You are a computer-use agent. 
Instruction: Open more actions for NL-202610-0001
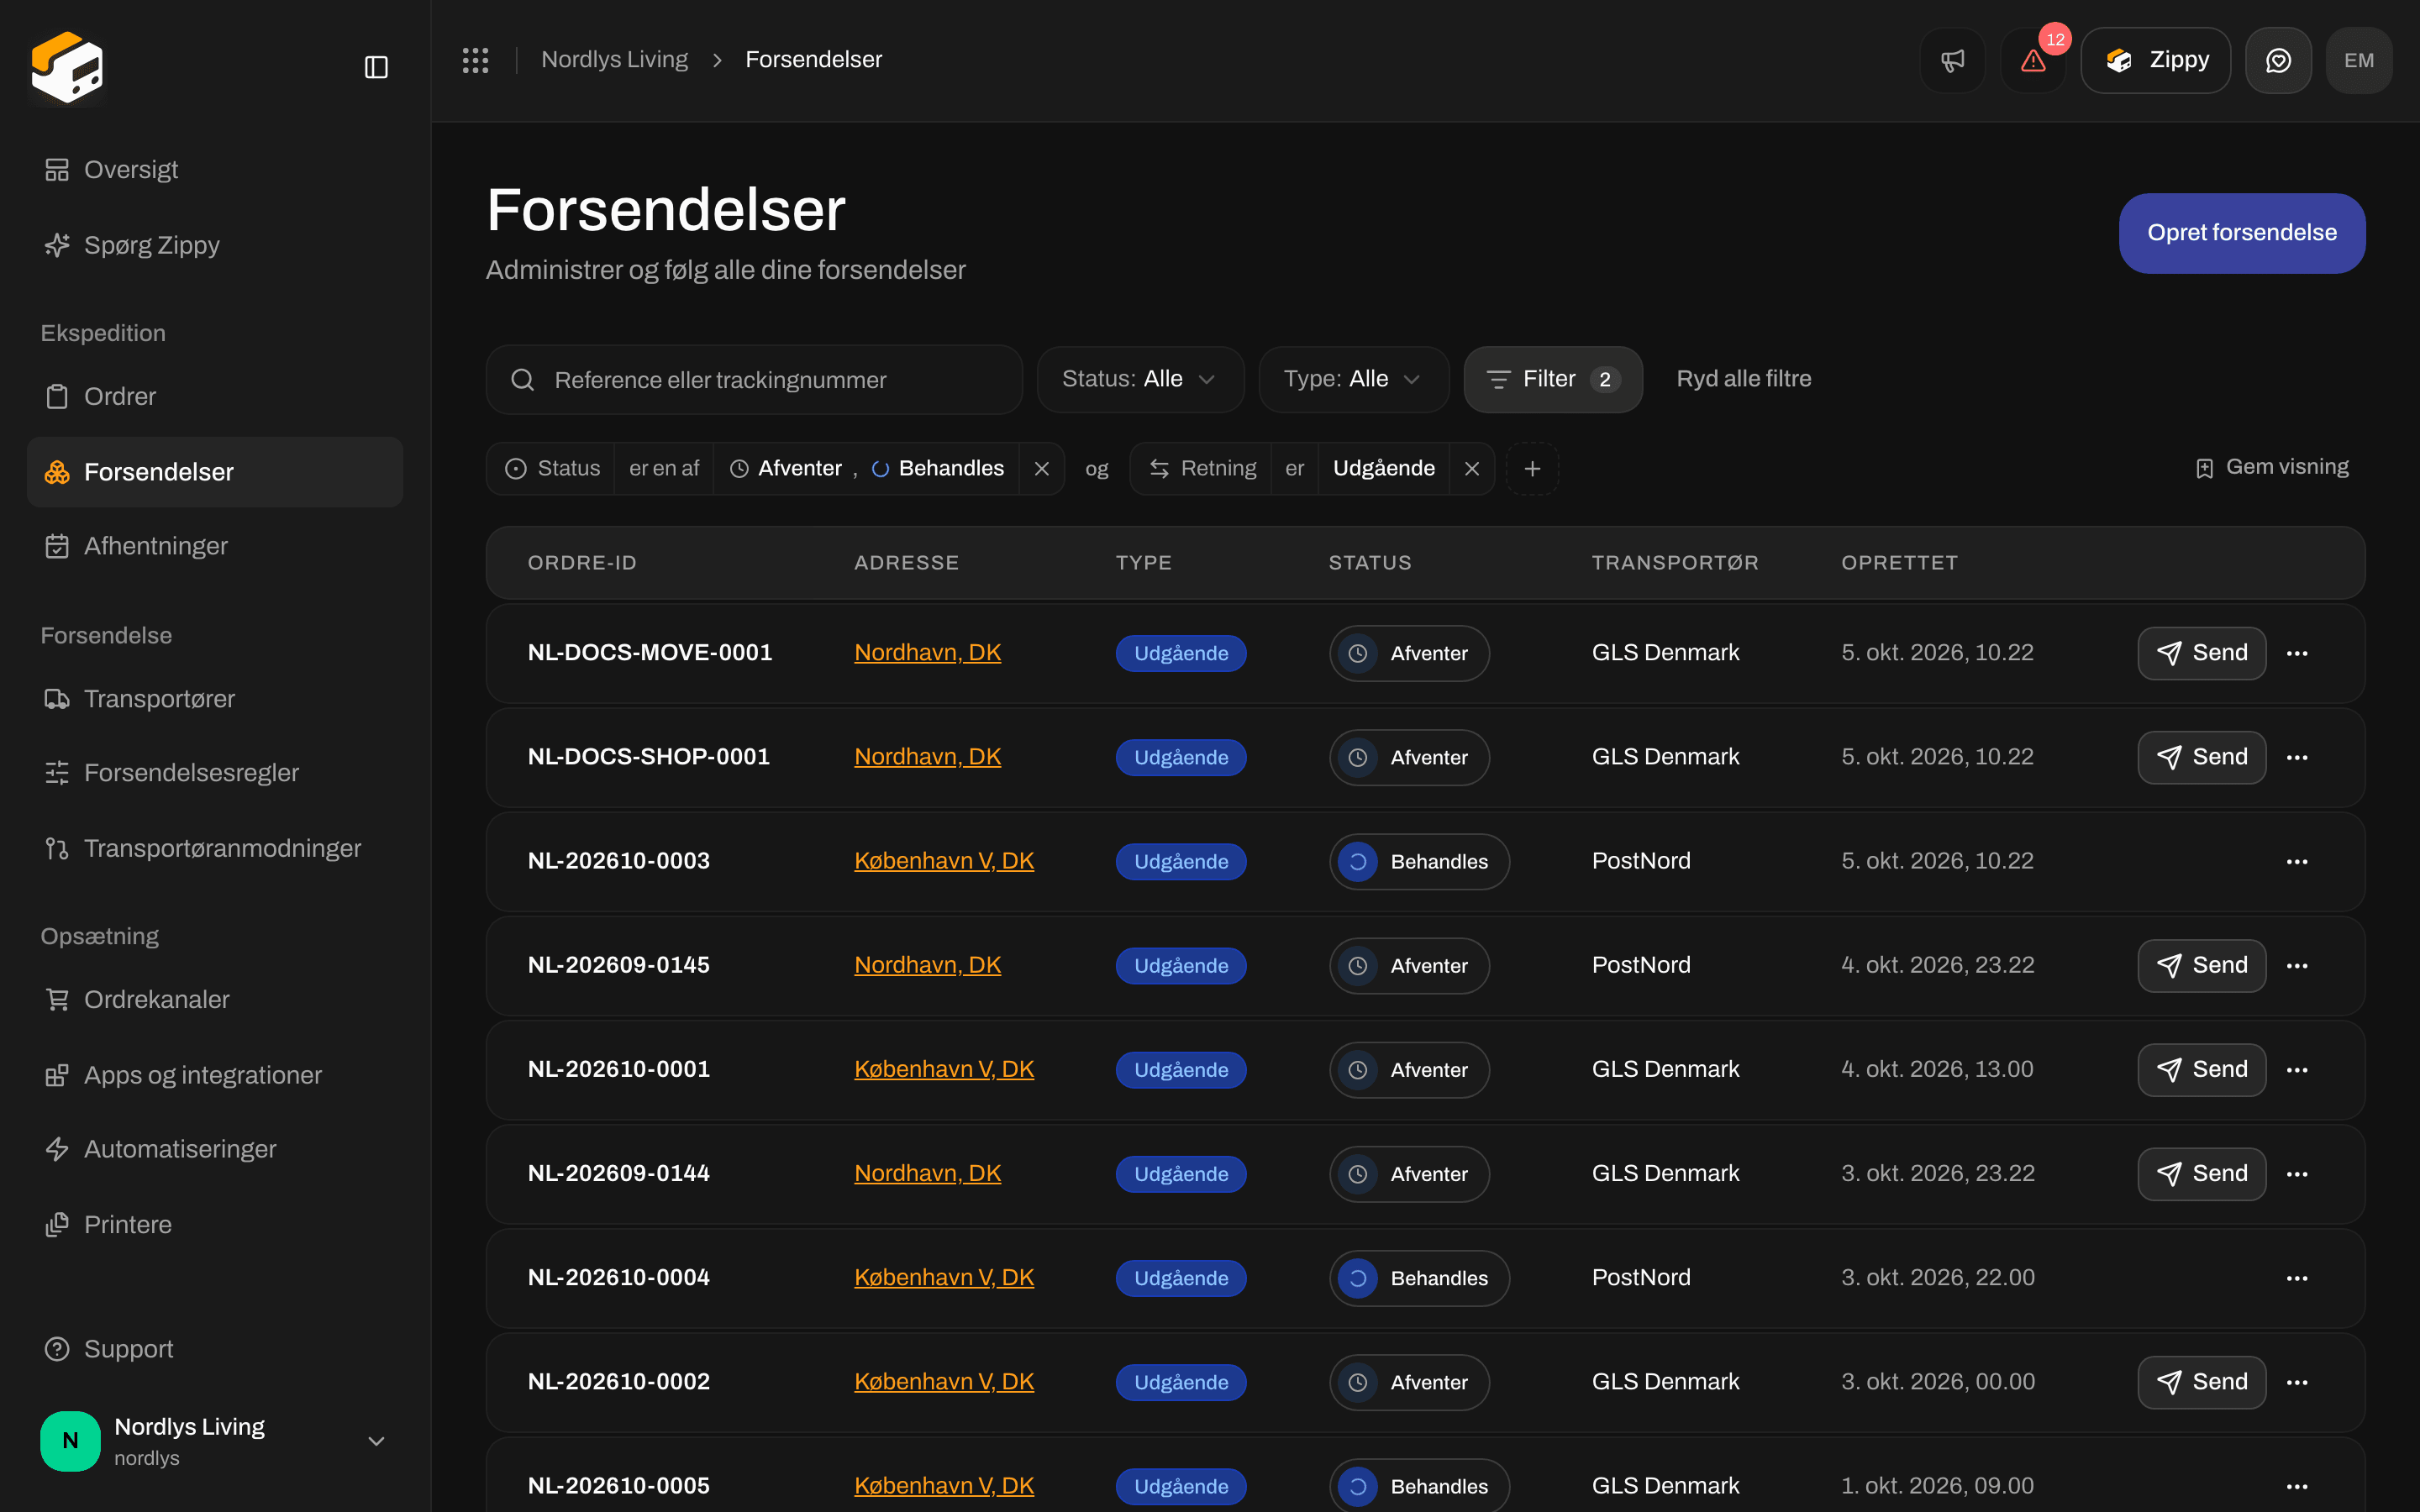click(2297, 1069)
